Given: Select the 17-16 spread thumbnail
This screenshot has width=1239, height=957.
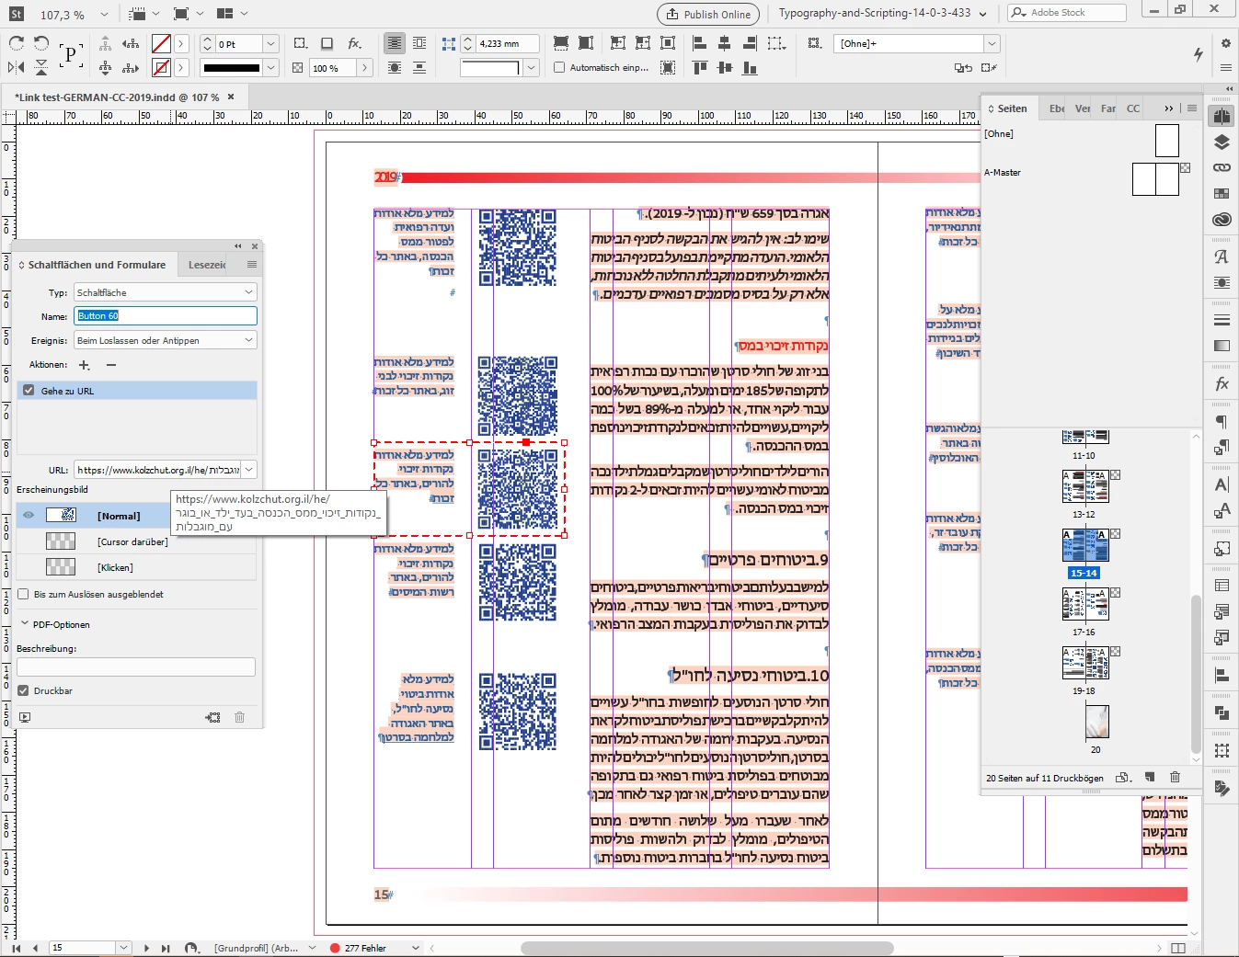Looking at the screenshot, I should [x=1085, y=605].
